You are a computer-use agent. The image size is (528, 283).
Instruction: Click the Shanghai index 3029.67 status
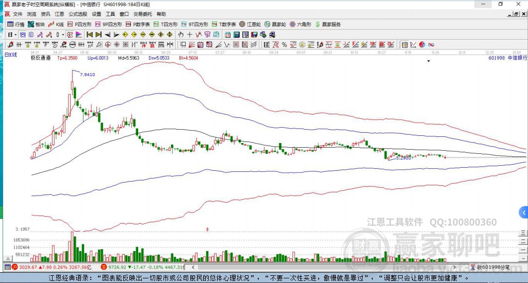point(52,267)
